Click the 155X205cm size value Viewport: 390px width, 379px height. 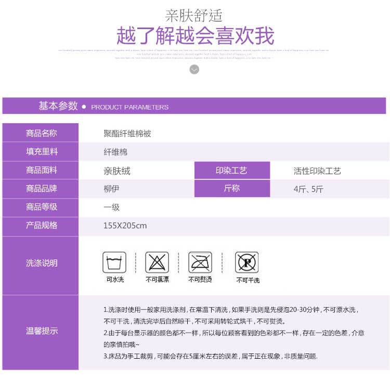pos(125,226)
